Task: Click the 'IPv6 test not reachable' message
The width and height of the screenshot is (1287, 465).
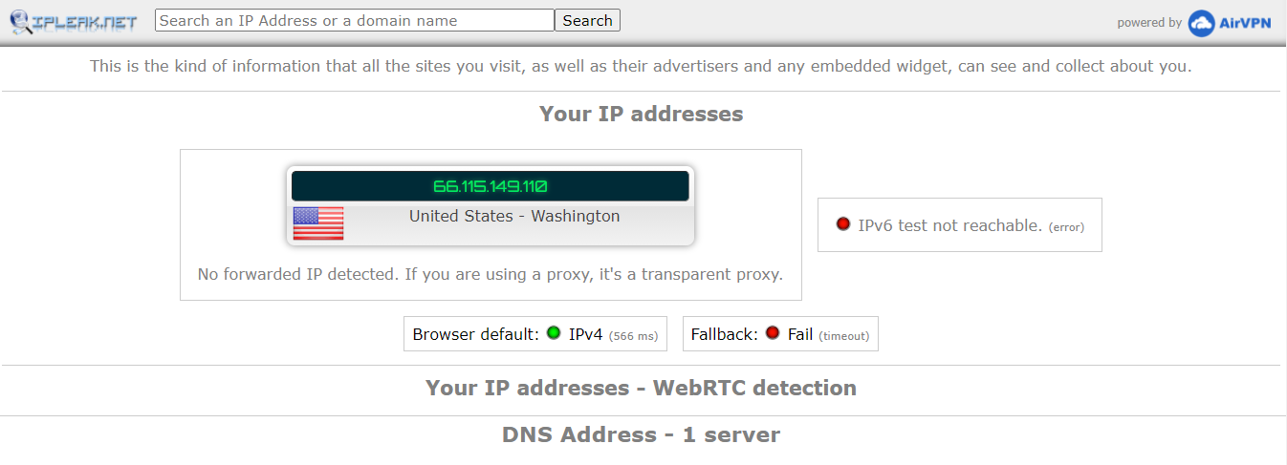Action: click(x=949, y=225)
